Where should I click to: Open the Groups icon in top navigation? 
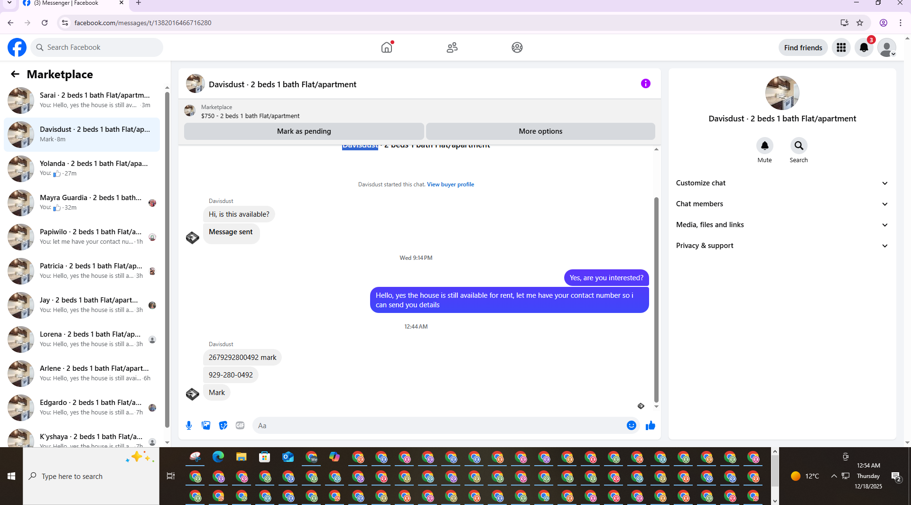(x=517, y=47)
